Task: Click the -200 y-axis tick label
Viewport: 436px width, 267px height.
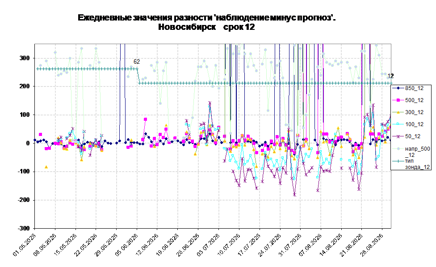Action: tap(23, 200)
